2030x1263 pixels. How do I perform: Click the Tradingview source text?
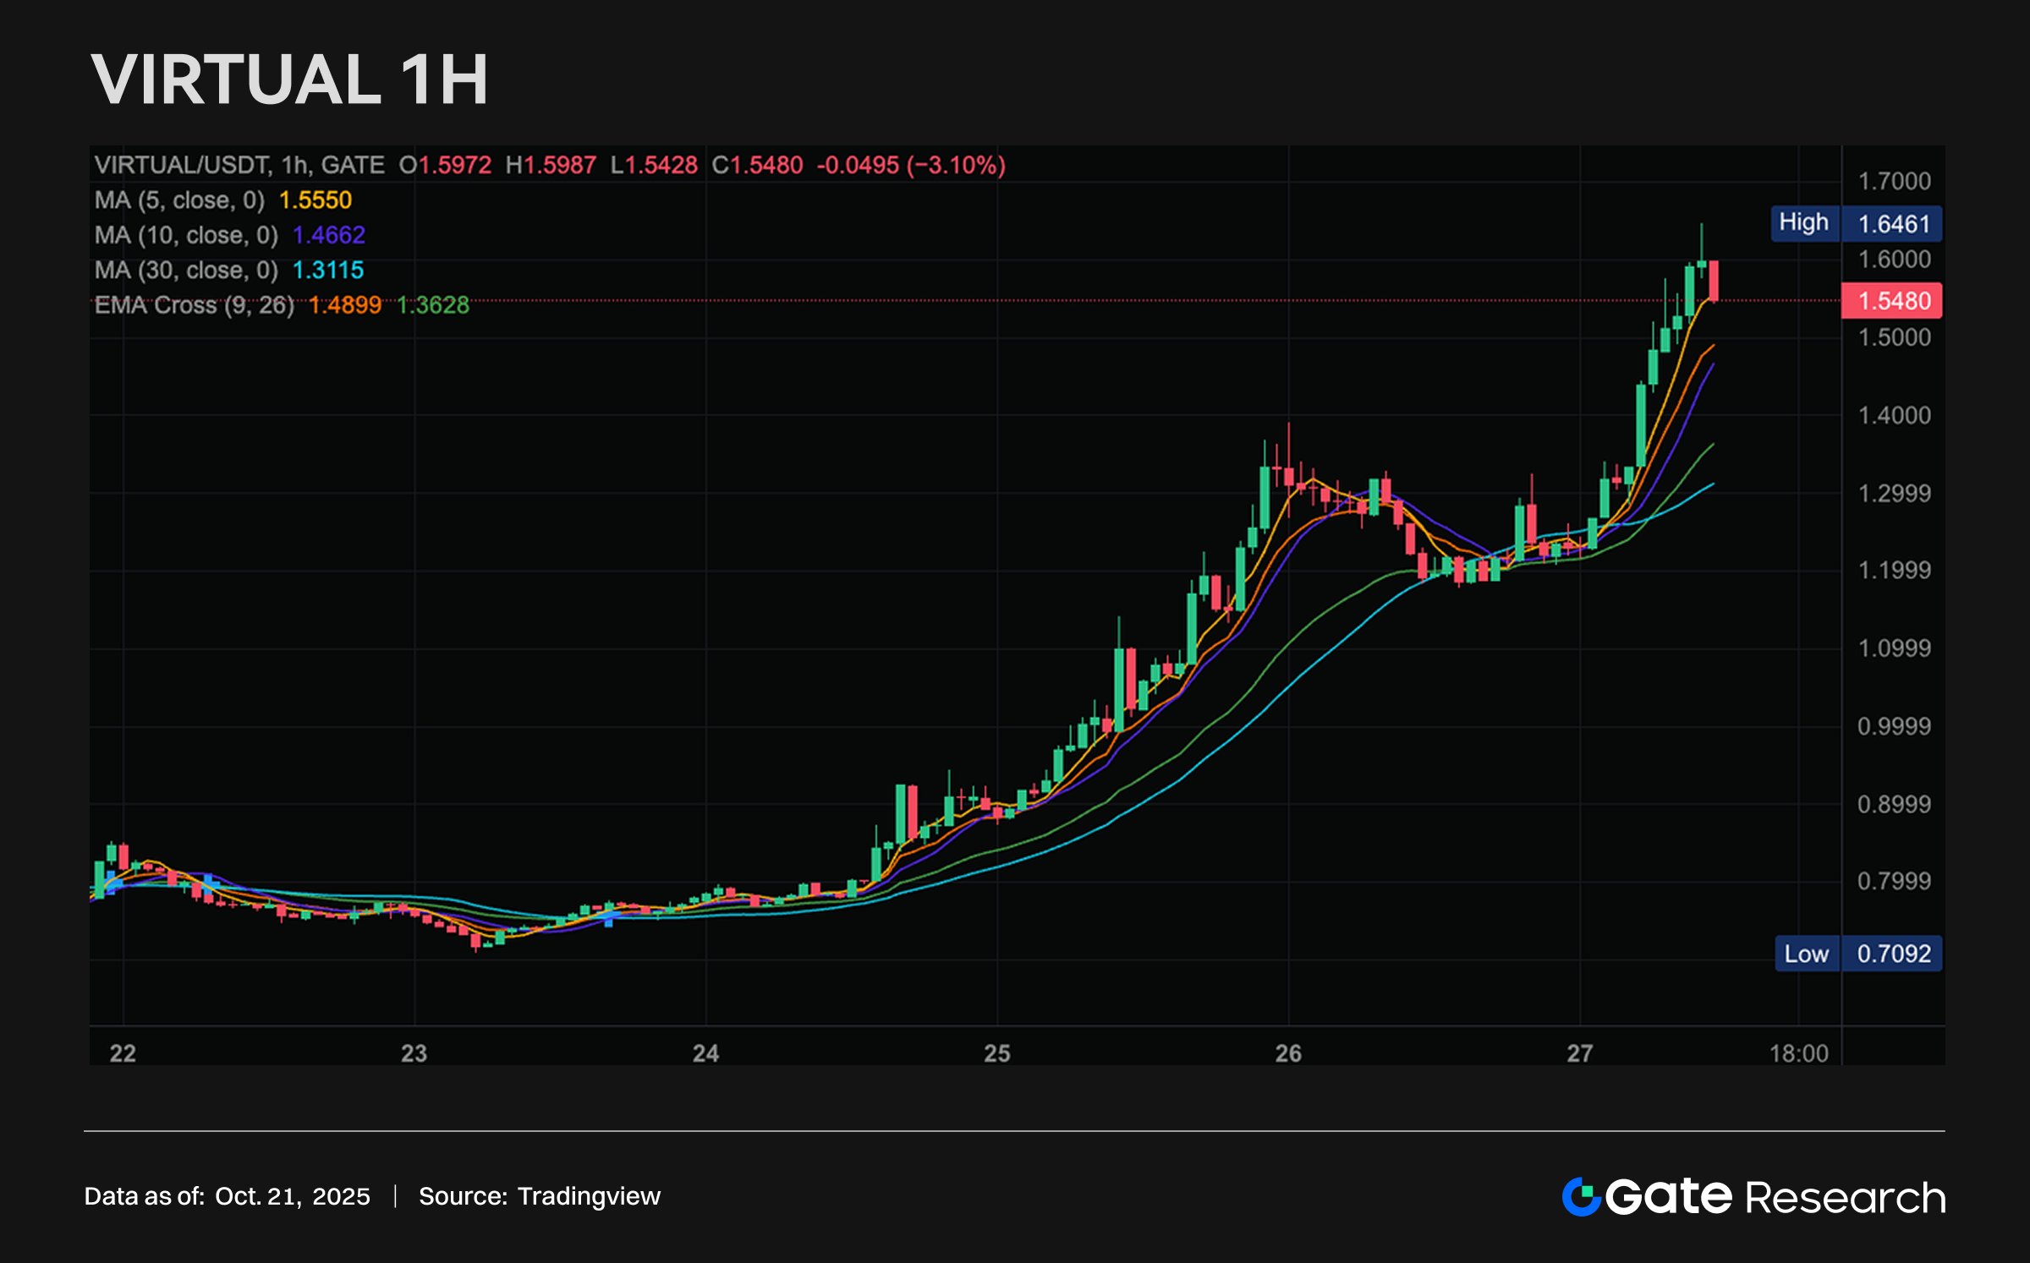(589, 1196)
